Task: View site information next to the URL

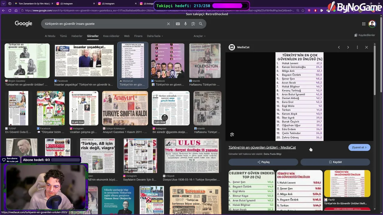Action: (22, 10)
